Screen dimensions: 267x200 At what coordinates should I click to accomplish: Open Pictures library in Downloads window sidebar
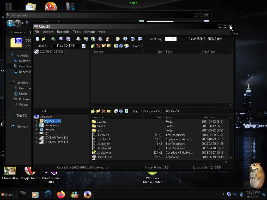24,99
